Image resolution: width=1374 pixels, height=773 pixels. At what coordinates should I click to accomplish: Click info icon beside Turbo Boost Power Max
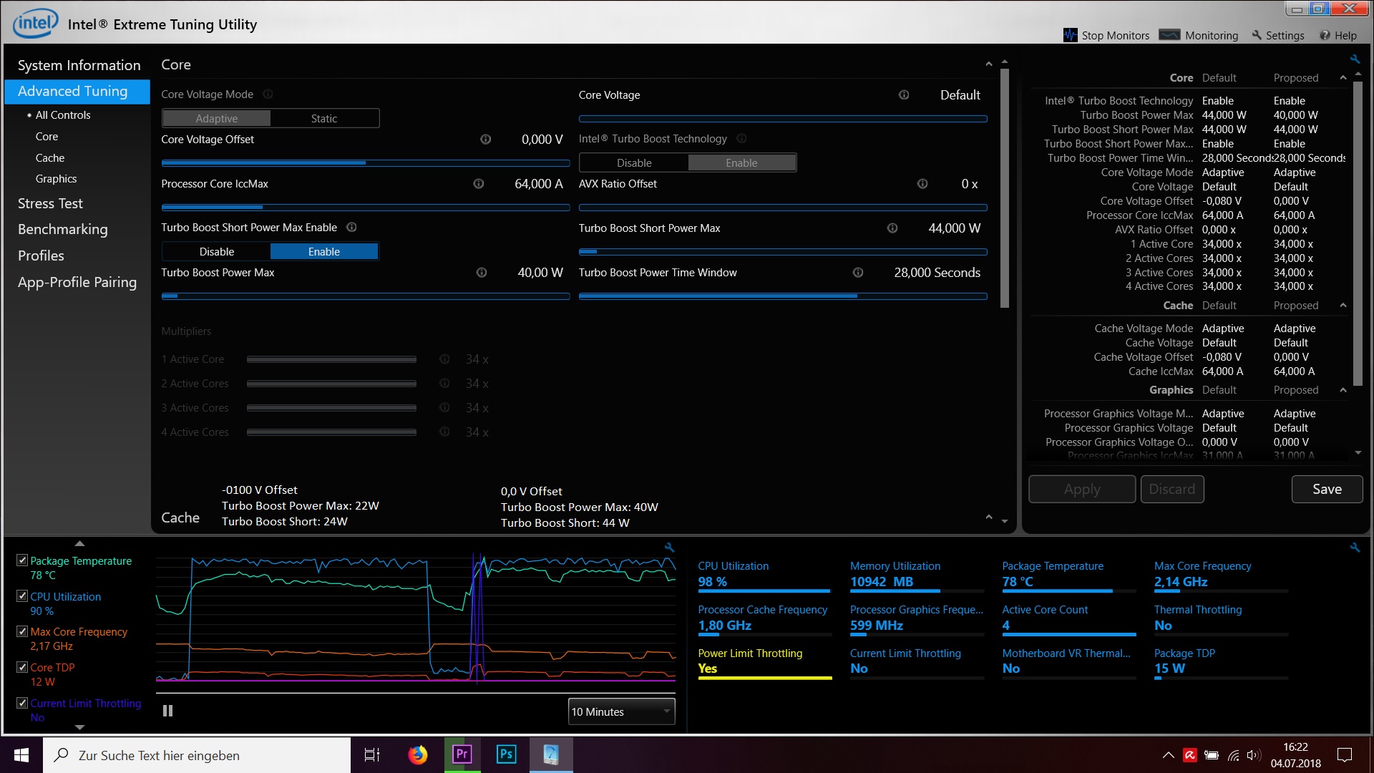481,272
